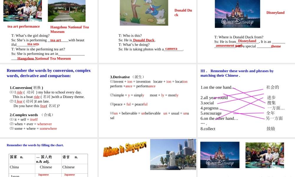Click the phrase '6.on the other hand…'
This screenshot has height=177, width=295.
[x=219, y=118]
